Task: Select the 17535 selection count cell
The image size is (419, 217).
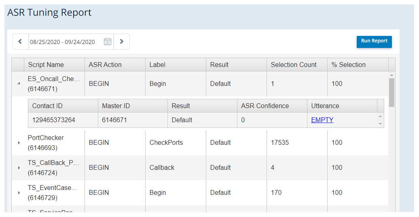Action: (297, 143)
